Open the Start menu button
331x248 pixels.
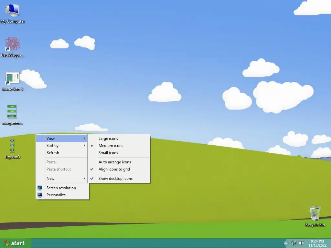[x=16, y=243]
